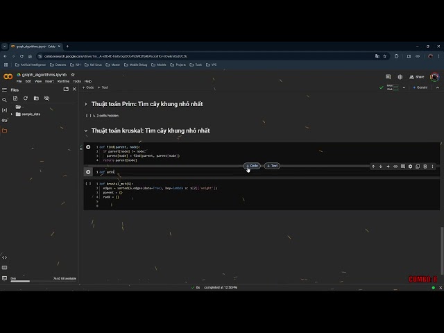444x333 pixels.
Task: Open the Datasets bookmarks folder
Action: 58,65
